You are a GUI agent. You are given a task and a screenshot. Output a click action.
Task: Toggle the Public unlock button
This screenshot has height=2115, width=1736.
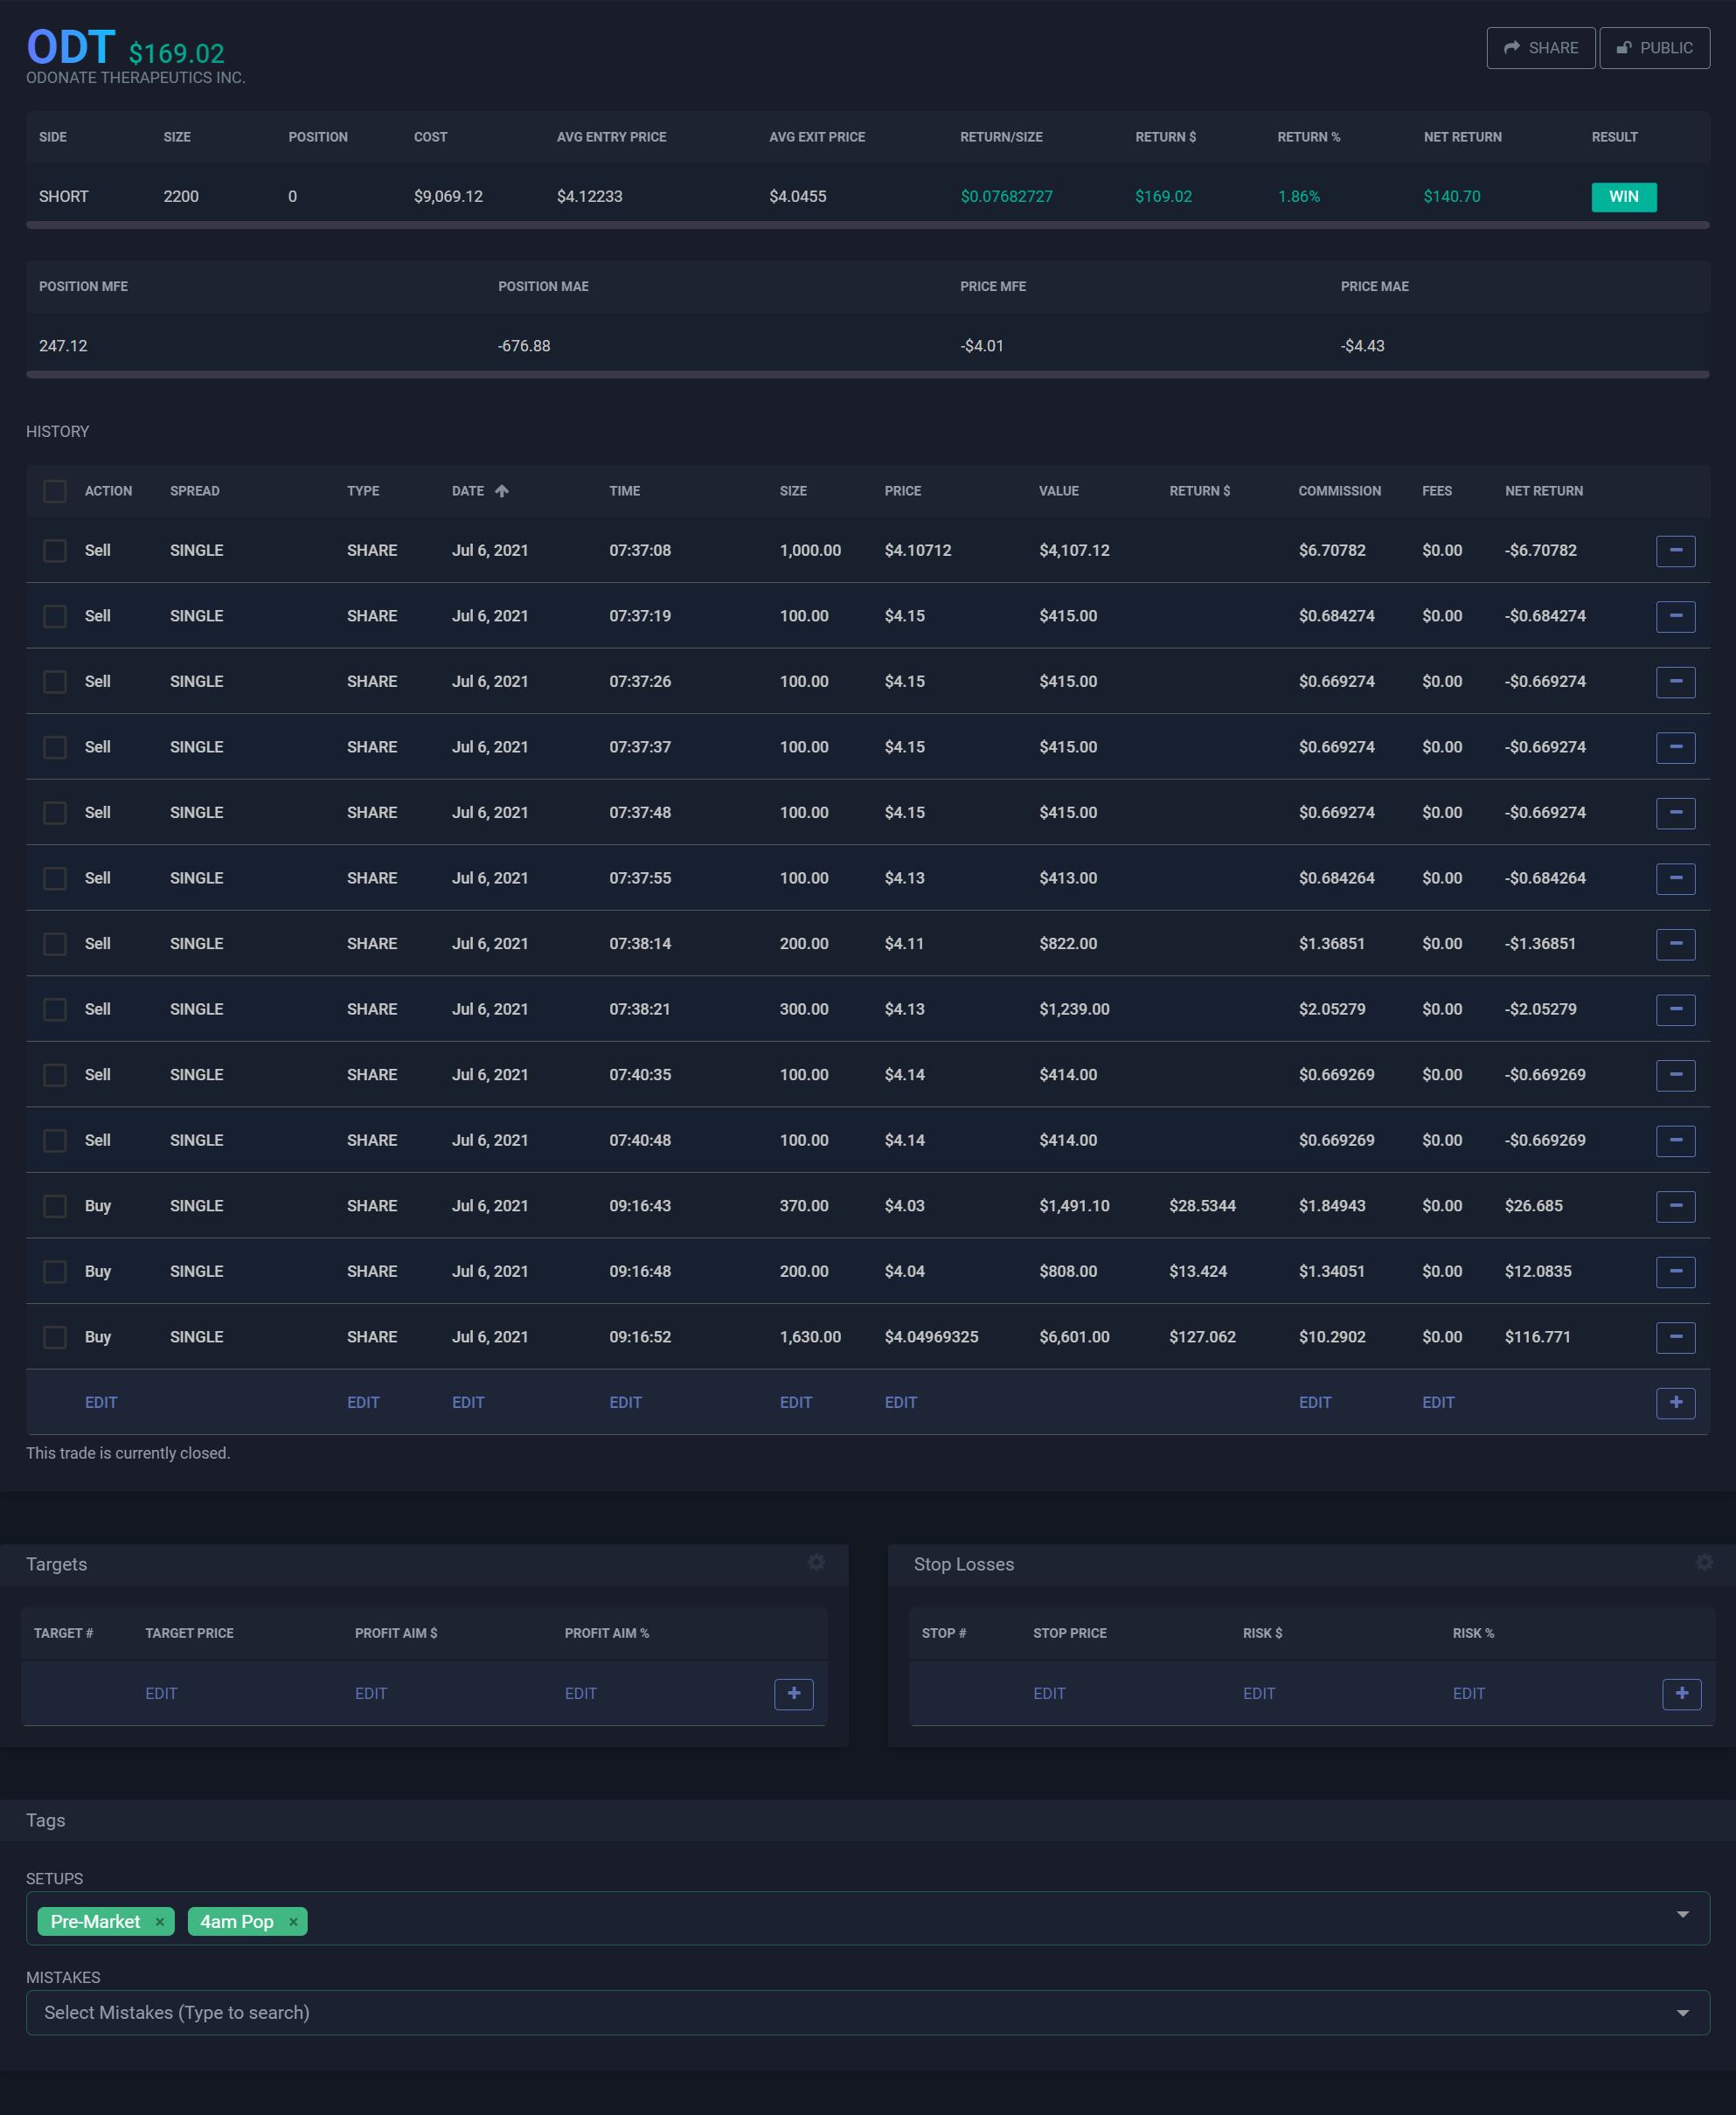click(x=1654, y=48)
